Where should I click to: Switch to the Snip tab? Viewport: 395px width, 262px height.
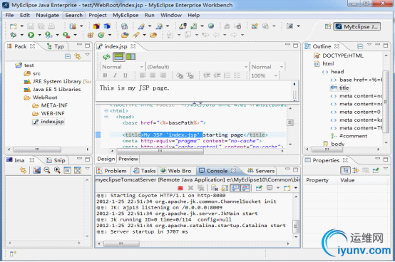coord(56,160)
